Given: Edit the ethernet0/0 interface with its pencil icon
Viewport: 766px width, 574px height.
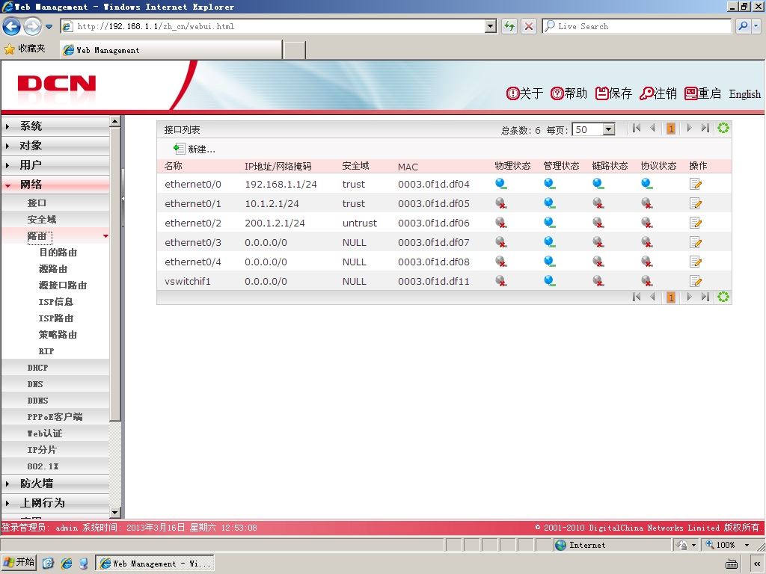Looking at the screenshot, I should pos(696,184).
